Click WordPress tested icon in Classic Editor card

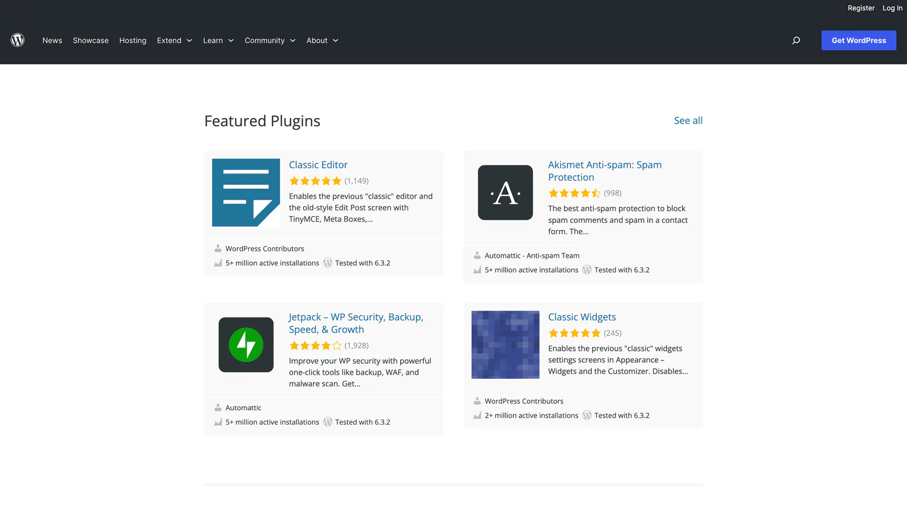coord(328,263)
